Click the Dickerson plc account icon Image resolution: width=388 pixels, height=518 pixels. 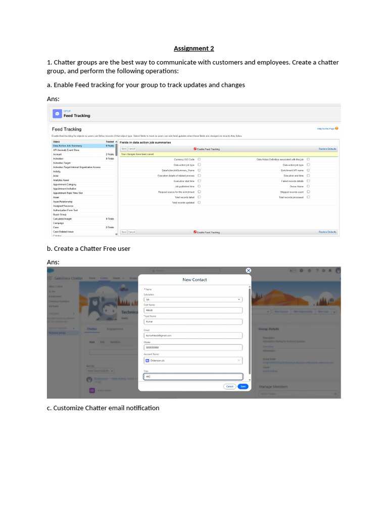click(x=148, y=361)
